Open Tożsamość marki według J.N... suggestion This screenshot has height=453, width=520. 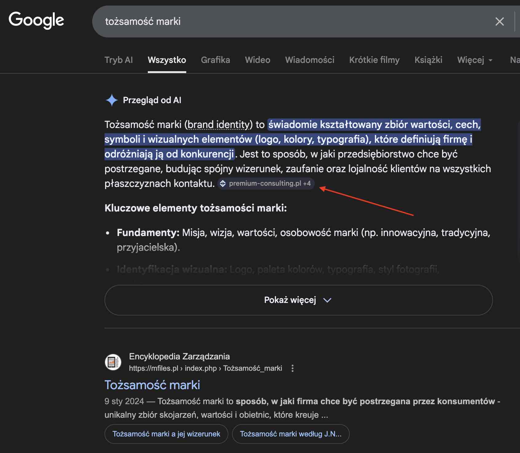290,434
